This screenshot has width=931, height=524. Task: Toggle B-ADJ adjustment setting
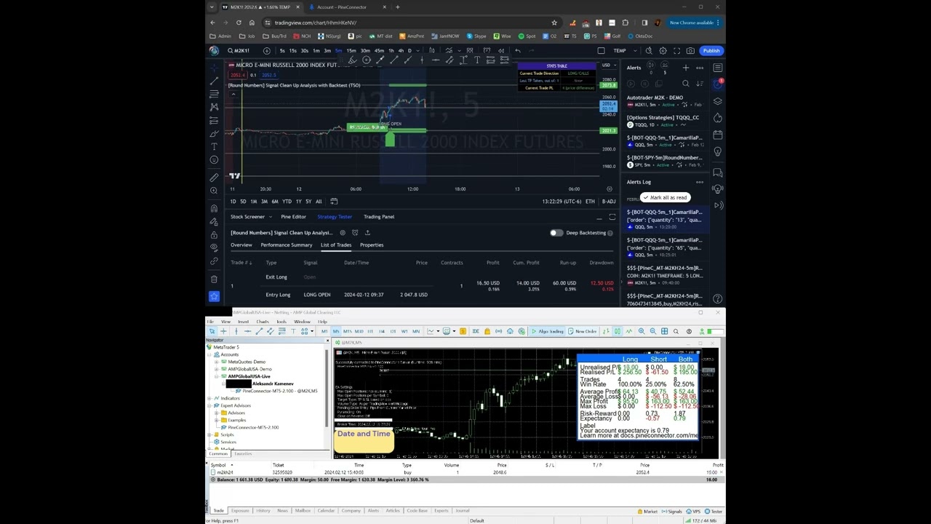click(610, 202)
